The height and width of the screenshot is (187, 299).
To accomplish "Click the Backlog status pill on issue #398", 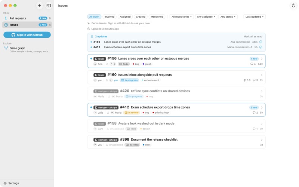I will tap(132, 145).
